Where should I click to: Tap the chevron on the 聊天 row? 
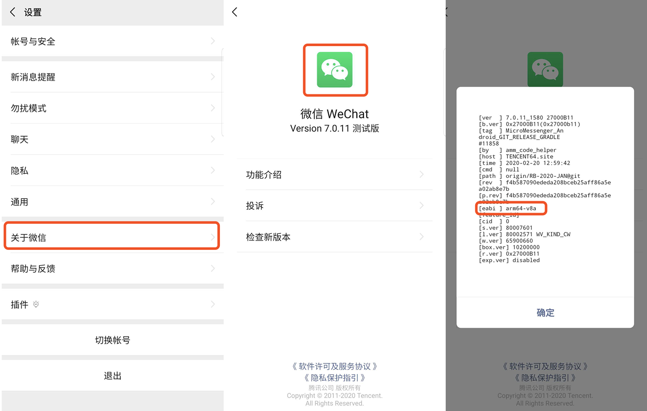point(213,139)
